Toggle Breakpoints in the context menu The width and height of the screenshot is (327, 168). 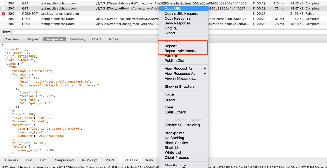click(x=174, y=133)
